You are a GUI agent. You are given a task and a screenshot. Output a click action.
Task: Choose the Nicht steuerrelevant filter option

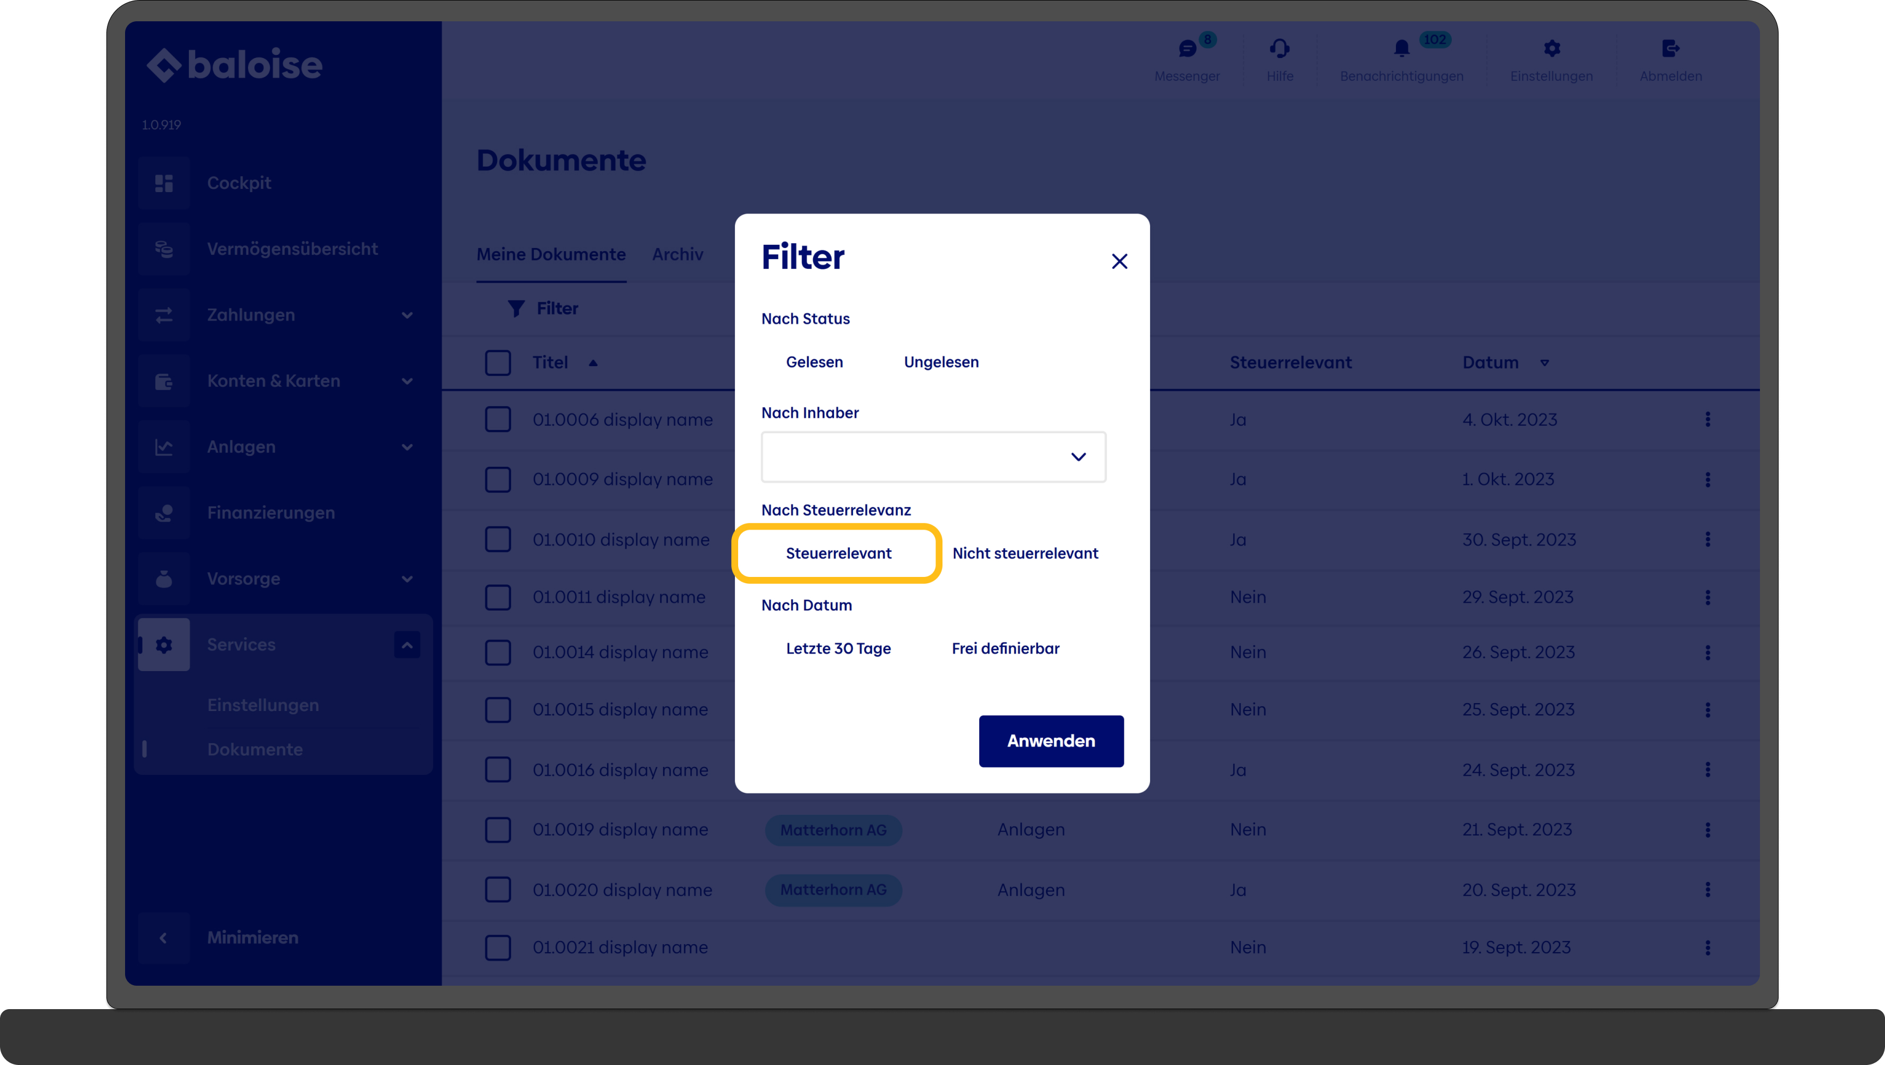1024,554
